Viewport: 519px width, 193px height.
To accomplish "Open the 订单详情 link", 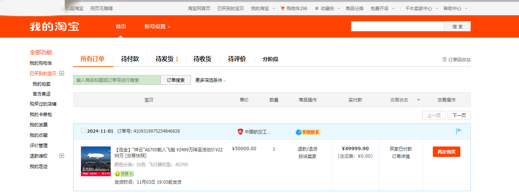I will pos(400,156).
